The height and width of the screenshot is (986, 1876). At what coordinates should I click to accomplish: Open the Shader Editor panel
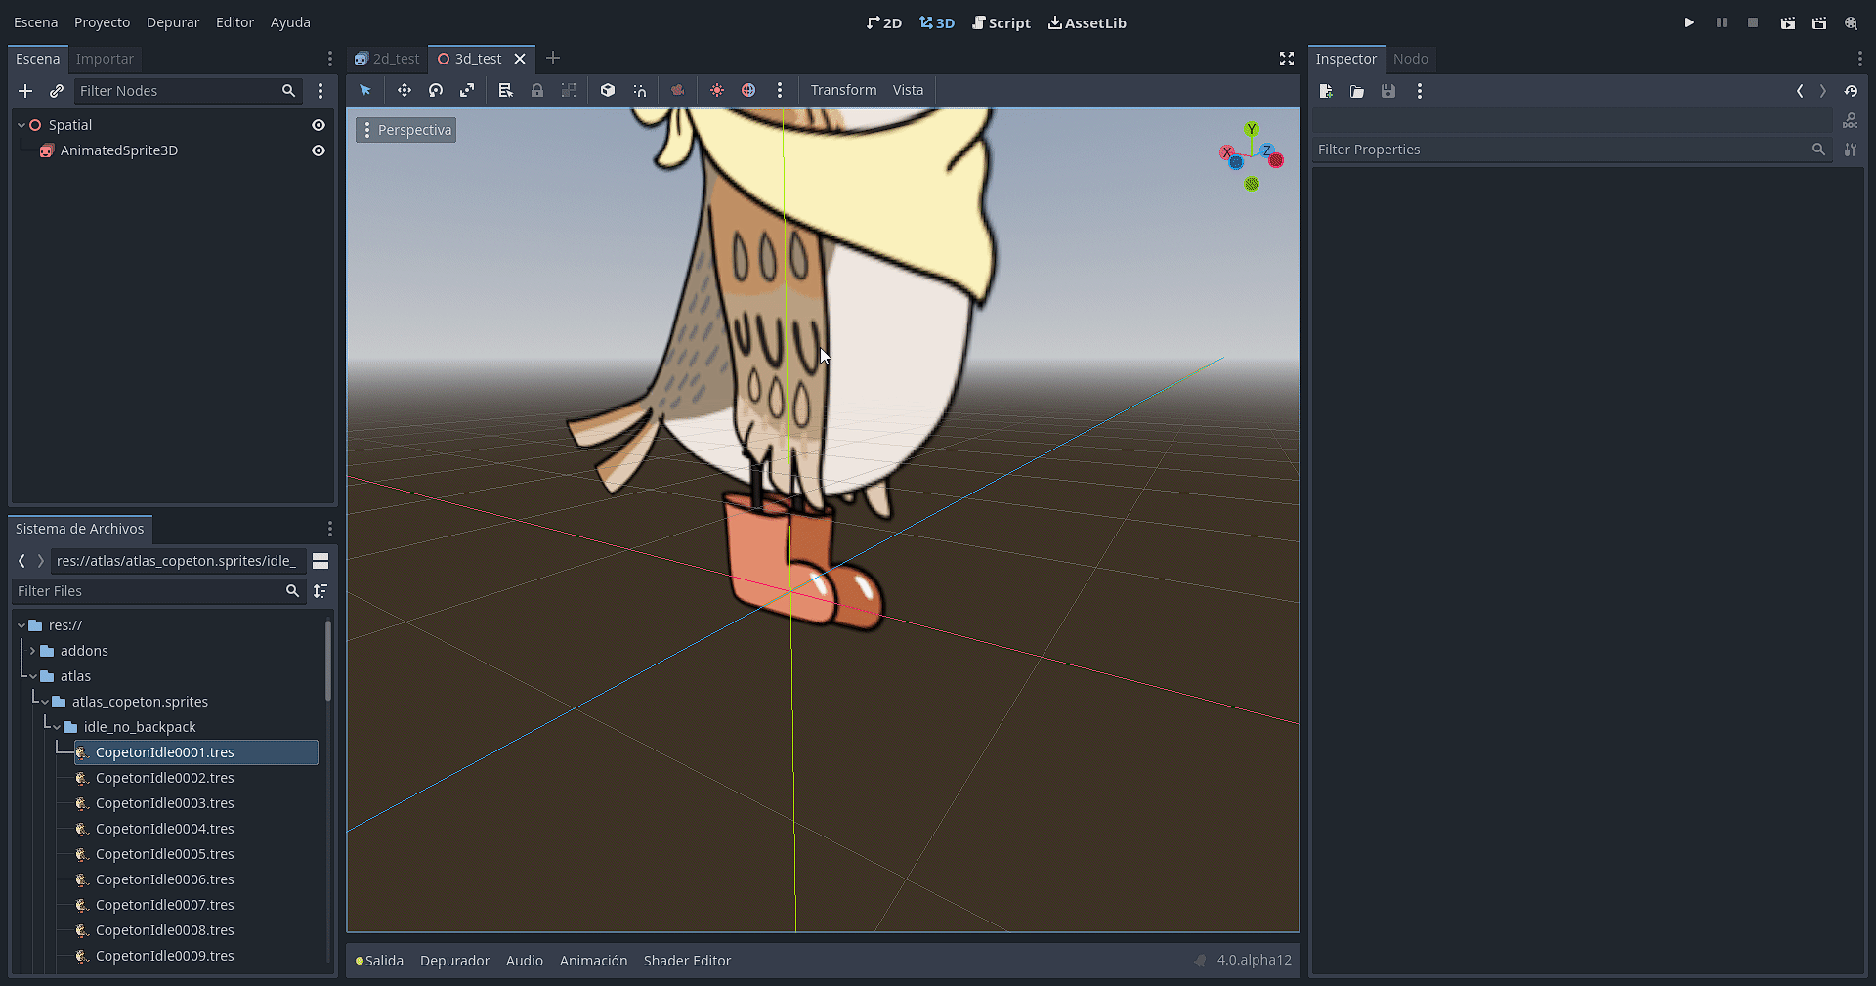[687, 960]
